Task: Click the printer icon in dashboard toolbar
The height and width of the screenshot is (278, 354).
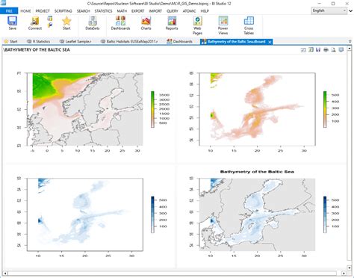Action: pyautogui.click(x=326, y=50)
